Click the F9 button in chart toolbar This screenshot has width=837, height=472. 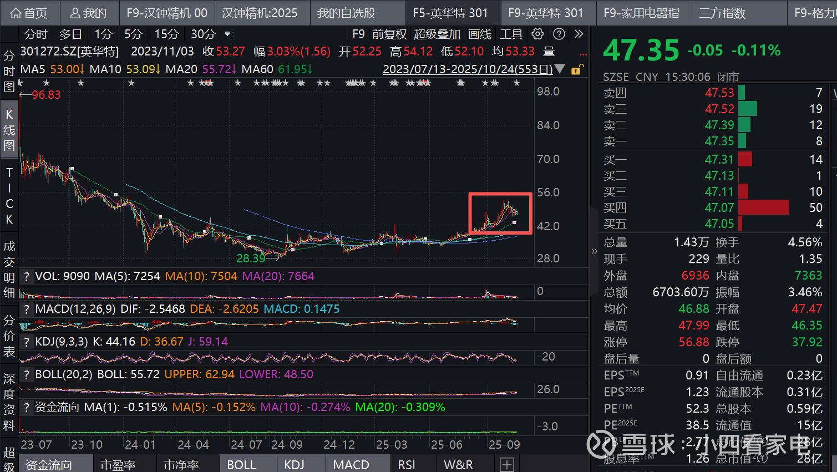(x=358, y=34)
